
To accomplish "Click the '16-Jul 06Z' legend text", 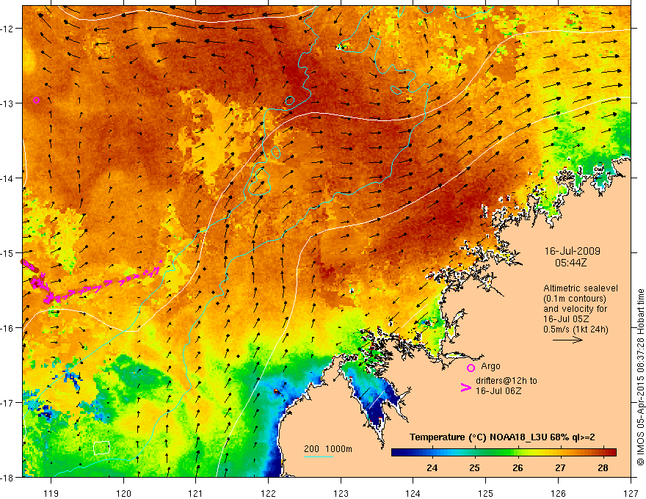I will 498,390.
